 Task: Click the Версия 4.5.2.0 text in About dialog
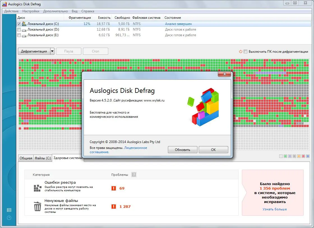101,100
